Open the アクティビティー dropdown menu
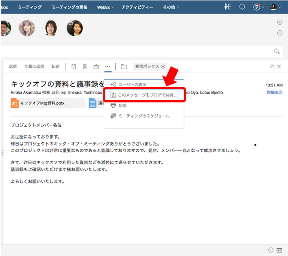This screenshot has height=256, width=288. (x=137, y=7)
